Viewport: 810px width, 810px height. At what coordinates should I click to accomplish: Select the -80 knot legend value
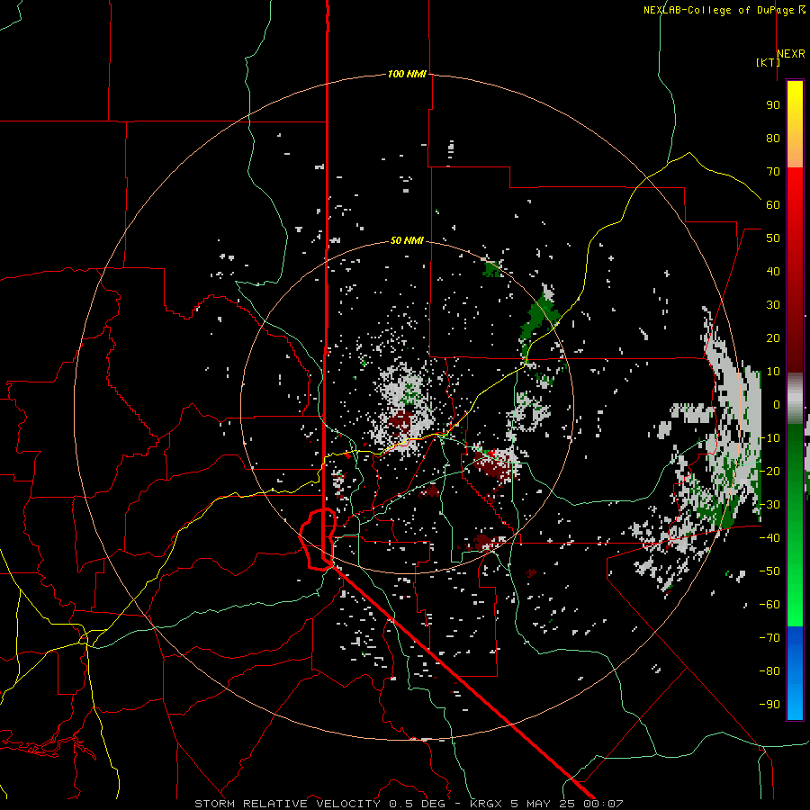tap(769, 671)
